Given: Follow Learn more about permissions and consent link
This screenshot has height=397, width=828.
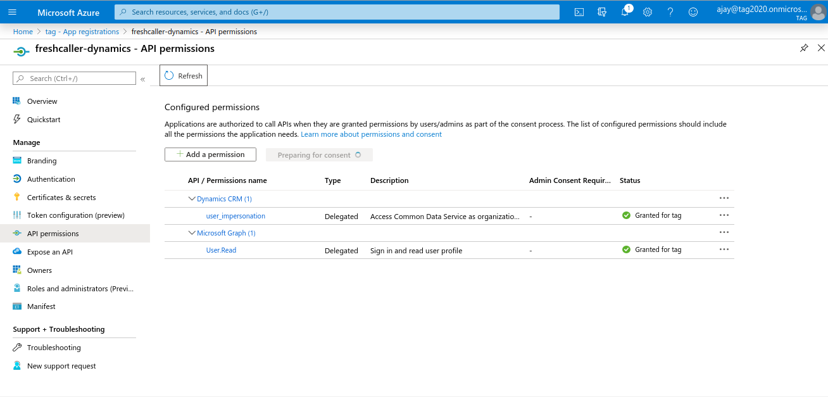Looking at the screenshot, I should 372,134.
